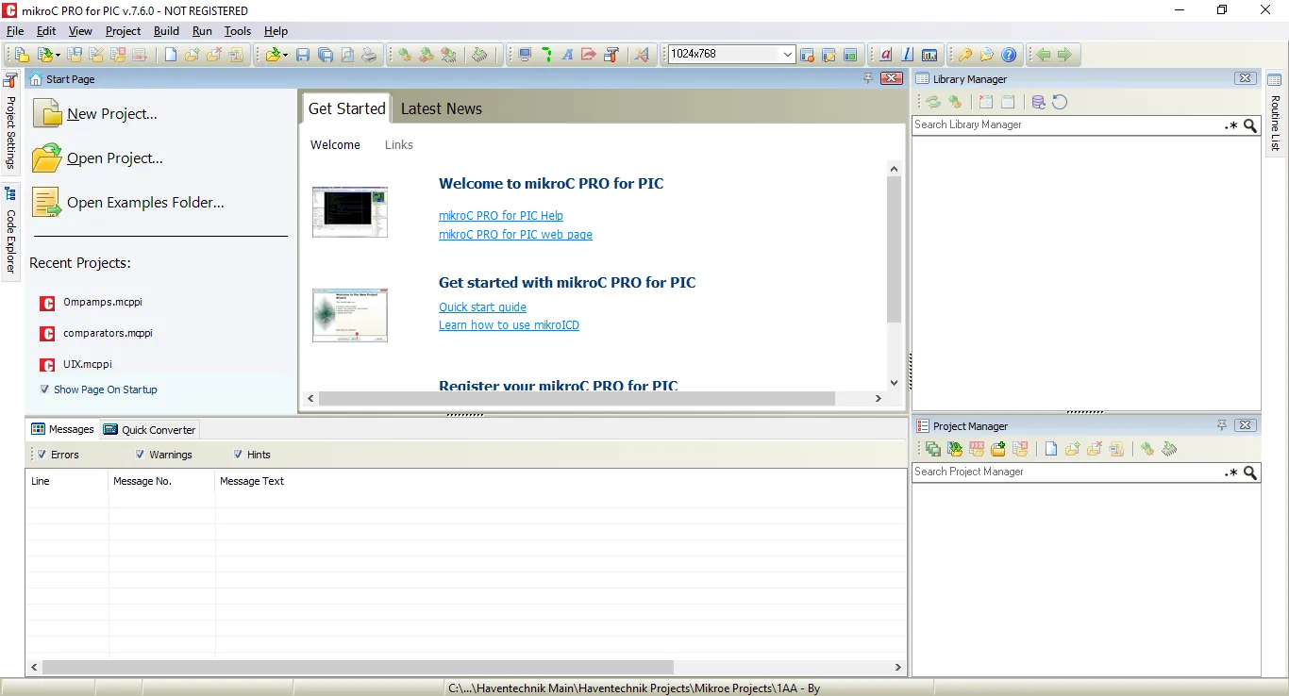1289x696 pixels.
Task: Click the bar chart statistics icon
Action: pos(929,55)
